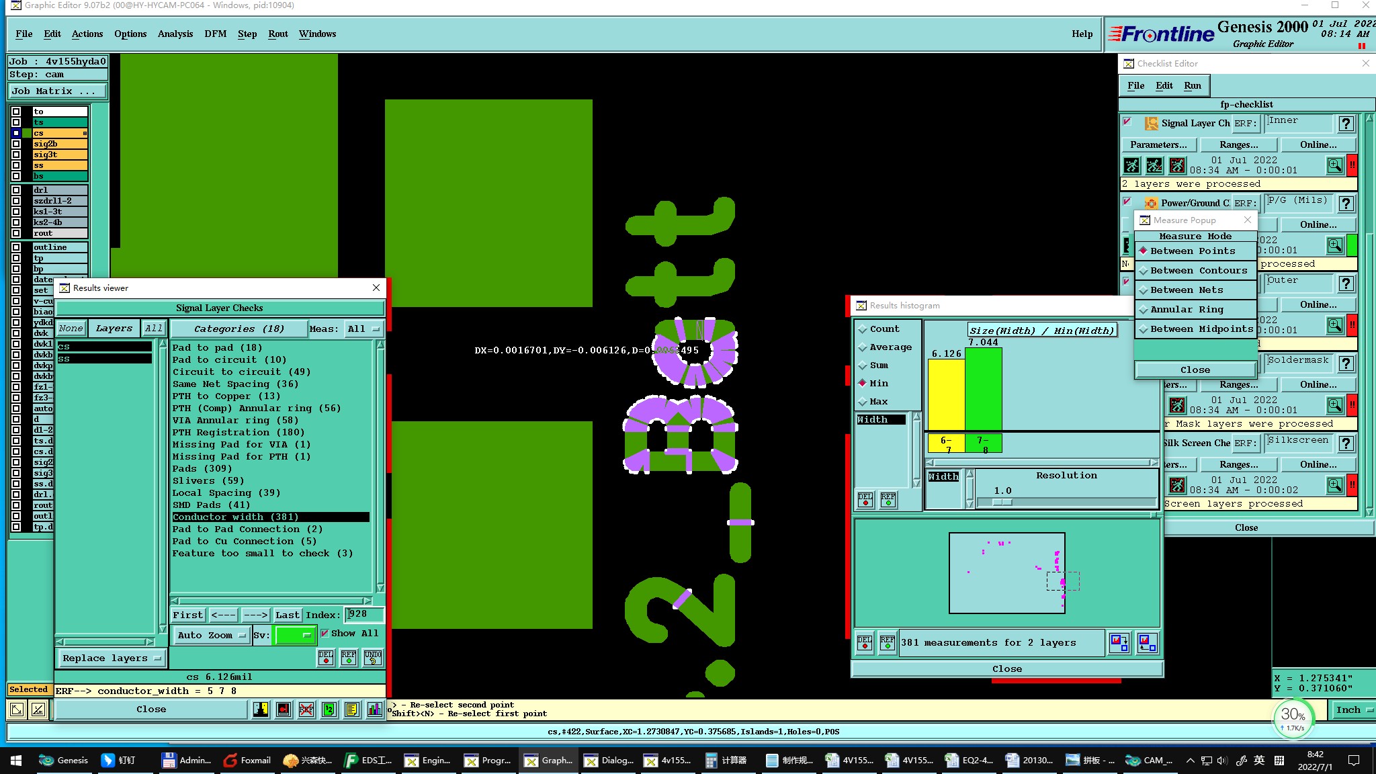
Task: Click the yellow notes report icon
Action: 351,709
